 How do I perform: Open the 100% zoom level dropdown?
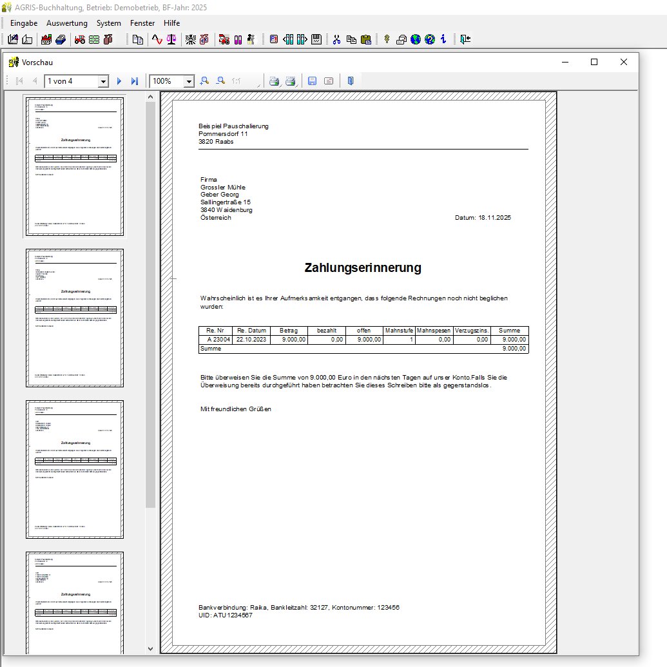tap(189, 81)
